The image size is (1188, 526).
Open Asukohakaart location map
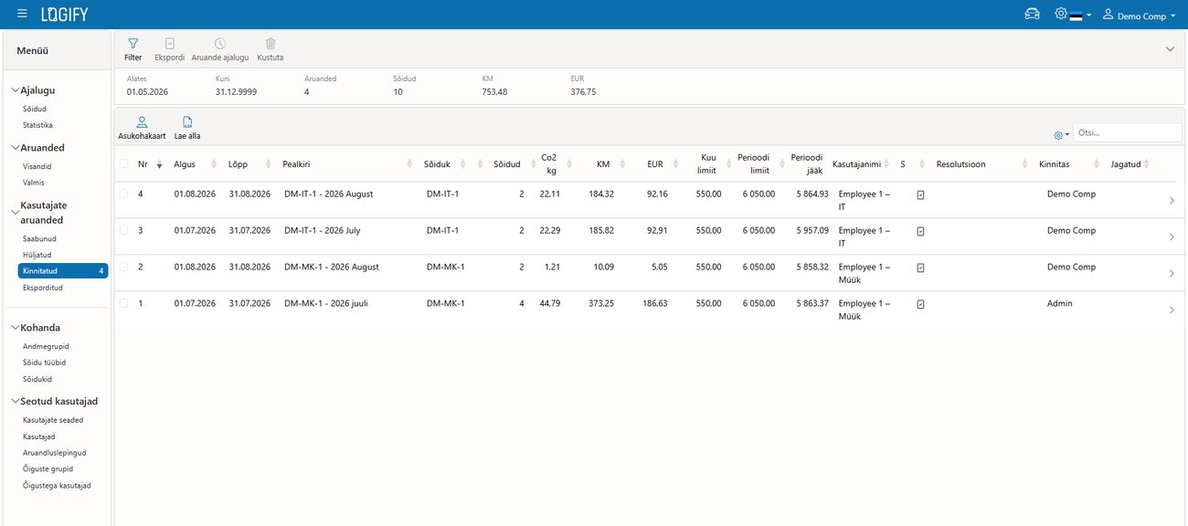[x=142, y=128]
